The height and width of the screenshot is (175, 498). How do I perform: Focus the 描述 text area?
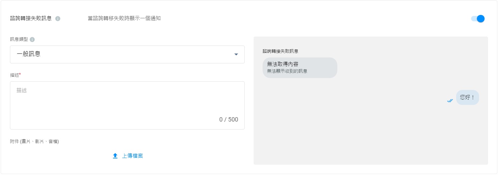(x=127, y=101)
